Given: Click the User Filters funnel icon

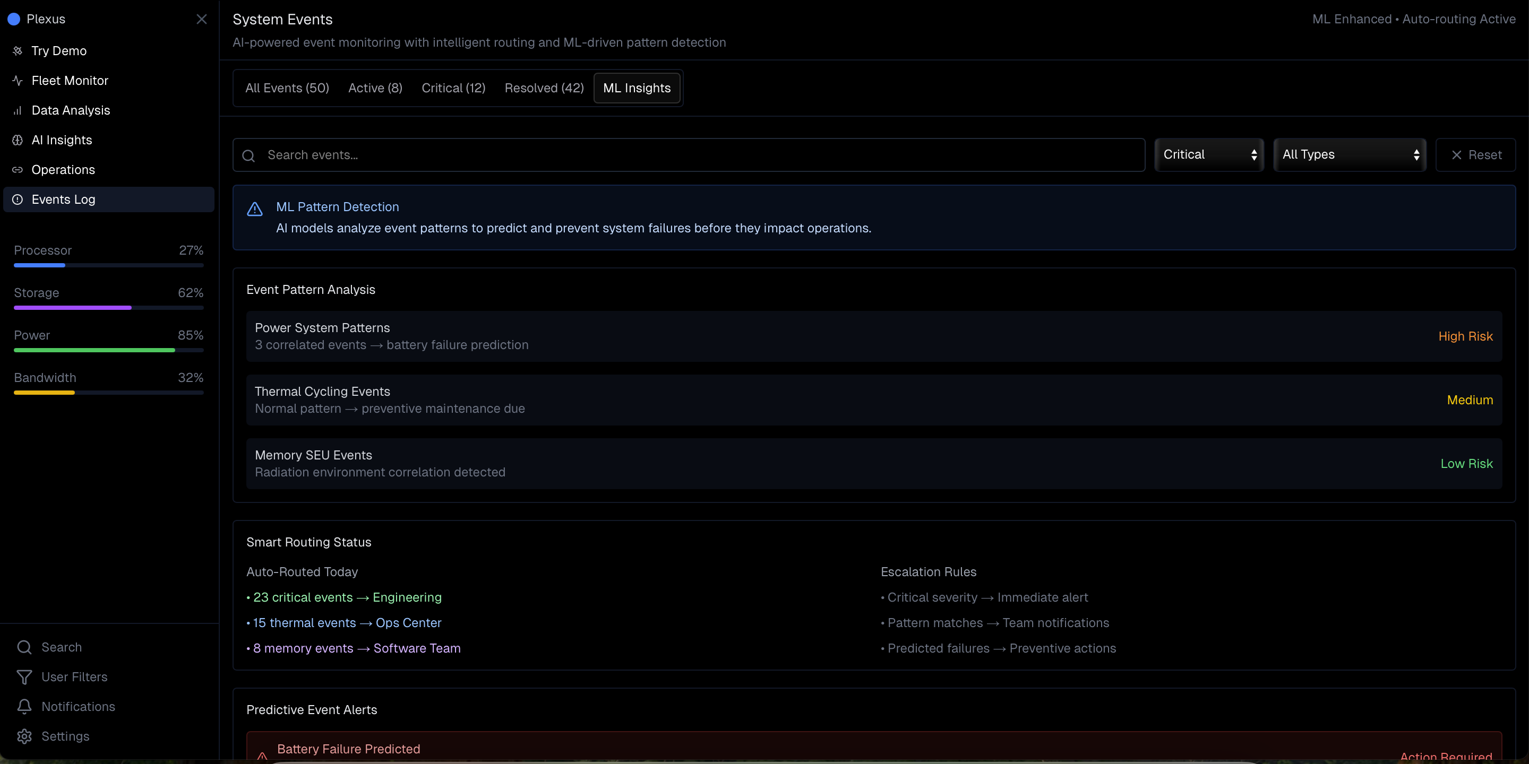Looking at the screenshot, I should [x=24, y=677].
